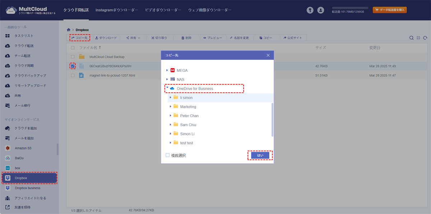431x214 pixels.
Task: Expand the Sam Chiu folder arrow
Action: [x=171, y=125]
